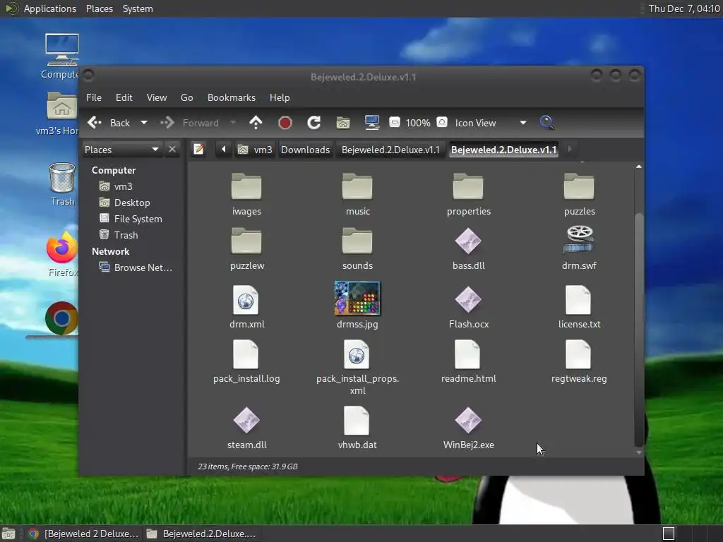Click the clock showing Thu Dec 7
The image size is (723, 542).
pyautogui.click(x=683, y=8)
